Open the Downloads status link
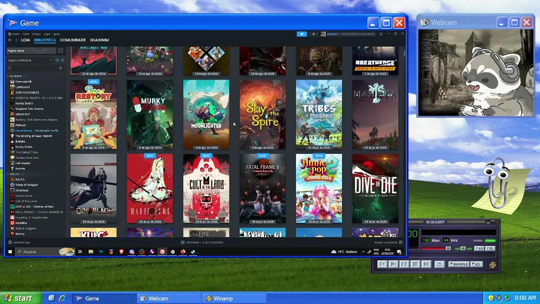Viewport: 540px width, 304px height. (202, 242)
